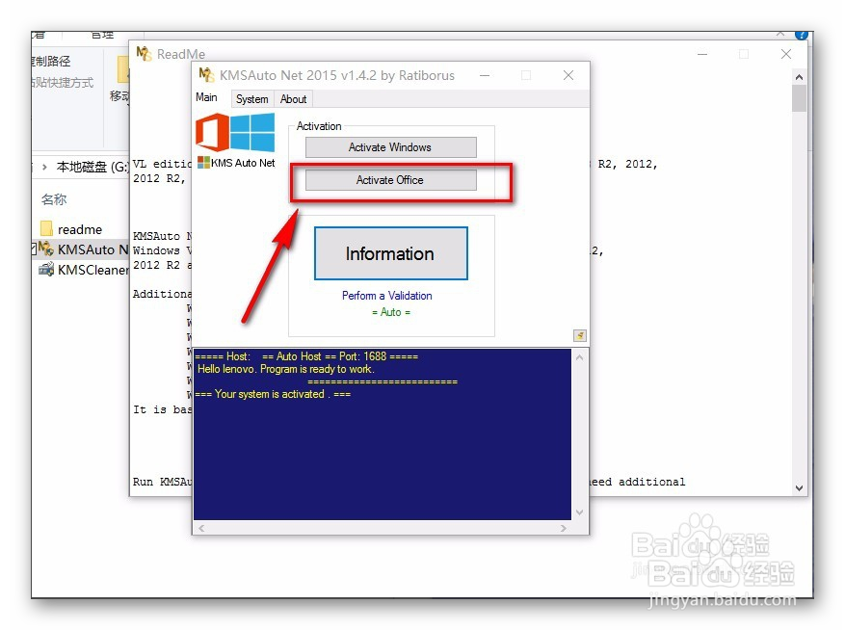Click the KMSAuto Net title bar icon
Image resolution: width=845 pixels, height=630 pixels.
(x=206, y=75)
